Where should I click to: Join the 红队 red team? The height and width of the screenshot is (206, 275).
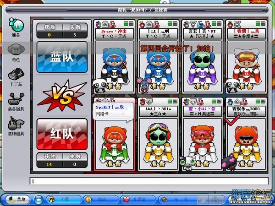pyautogui.click(x=62, y=134)
